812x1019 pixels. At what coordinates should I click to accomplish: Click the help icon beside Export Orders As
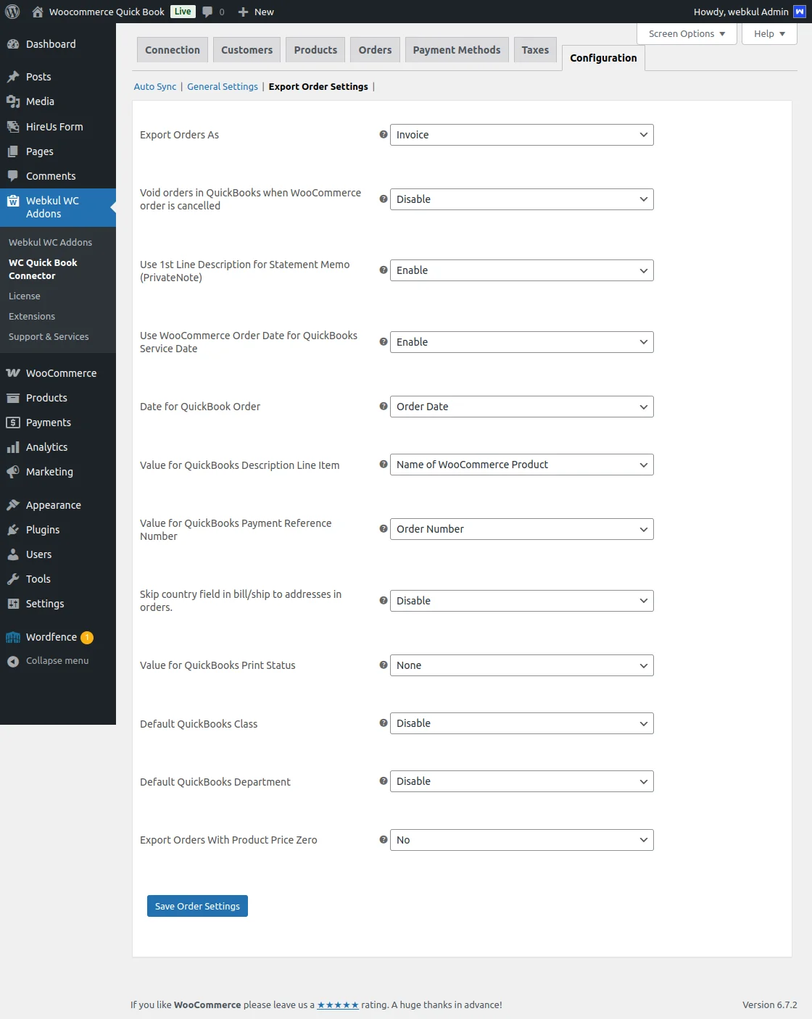pyautogui.click(x=384, y=134)
